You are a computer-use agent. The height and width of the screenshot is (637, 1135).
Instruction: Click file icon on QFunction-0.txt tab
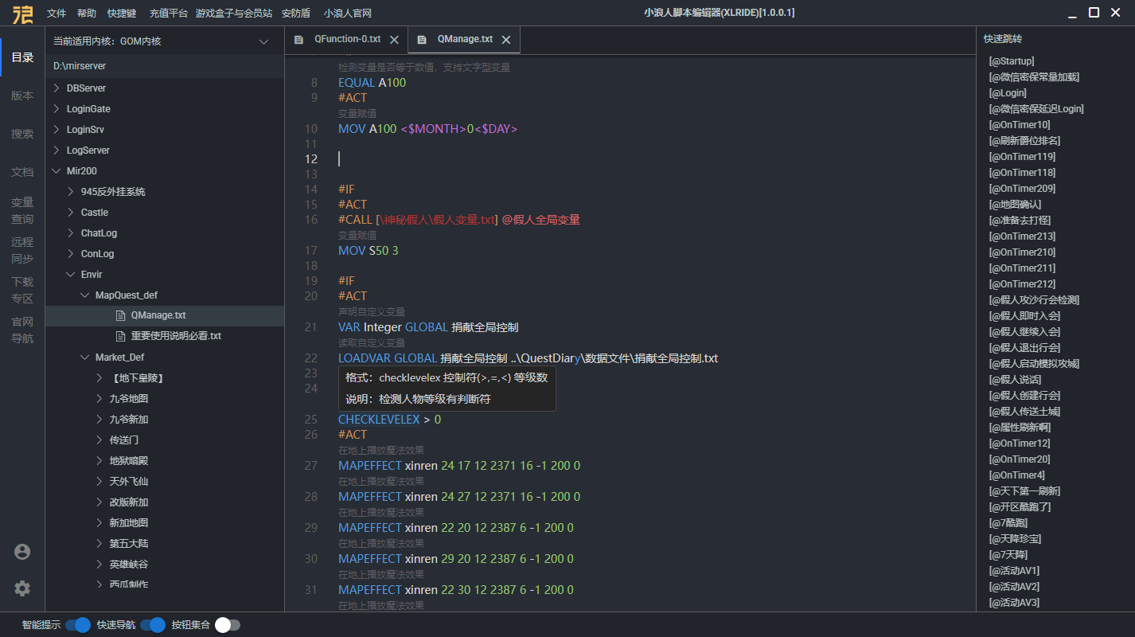[x=299, y=39]
